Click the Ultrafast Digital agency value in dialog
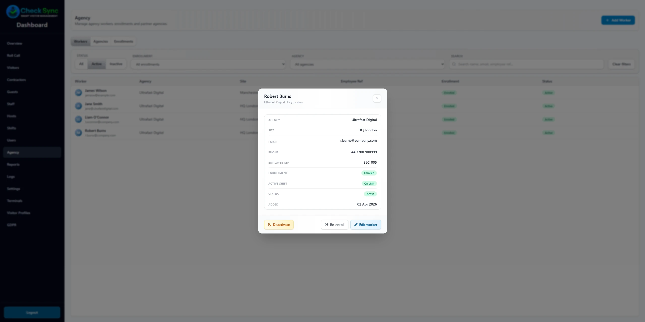This screenshot has height=322, width=645. tap(364, 120)
